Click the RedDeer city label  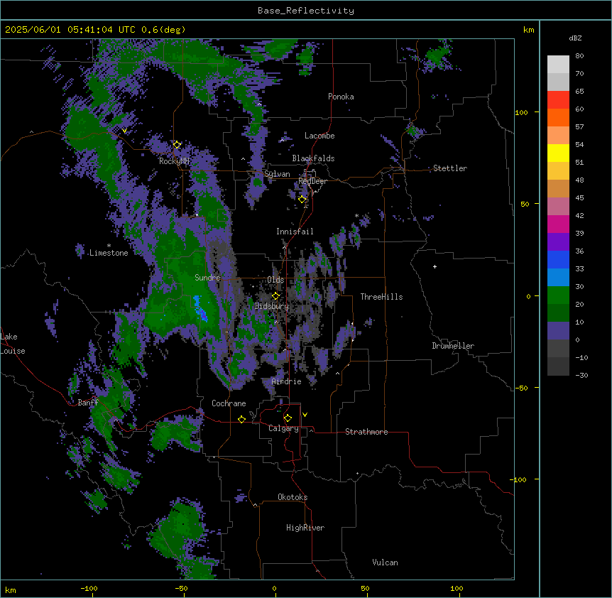[x=312, y=181]
